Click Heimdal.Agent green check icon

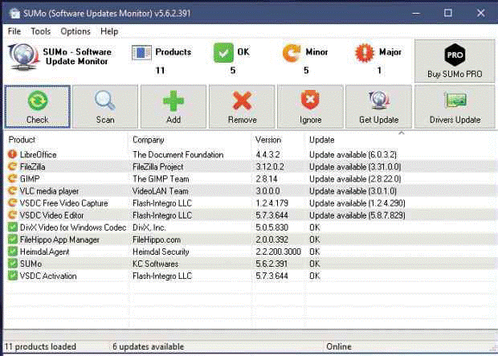[x=12, y=252]
